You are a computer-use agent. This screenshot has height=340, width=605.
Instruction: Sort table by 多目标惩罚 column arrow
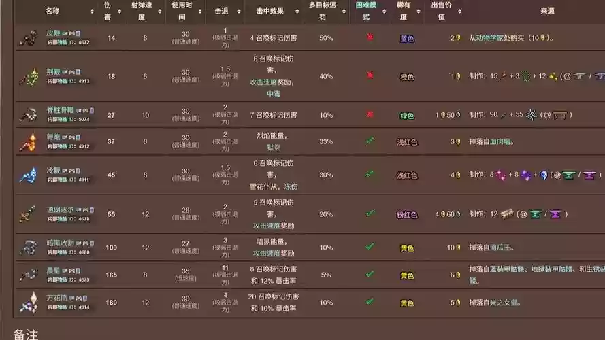[x=344, y=12]
